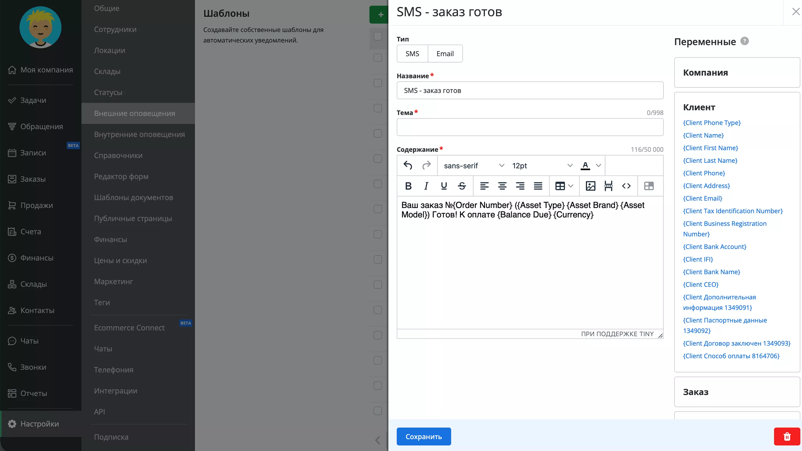Open the text color picker arrow
This screenshot has width=802, height=451.
598,165
